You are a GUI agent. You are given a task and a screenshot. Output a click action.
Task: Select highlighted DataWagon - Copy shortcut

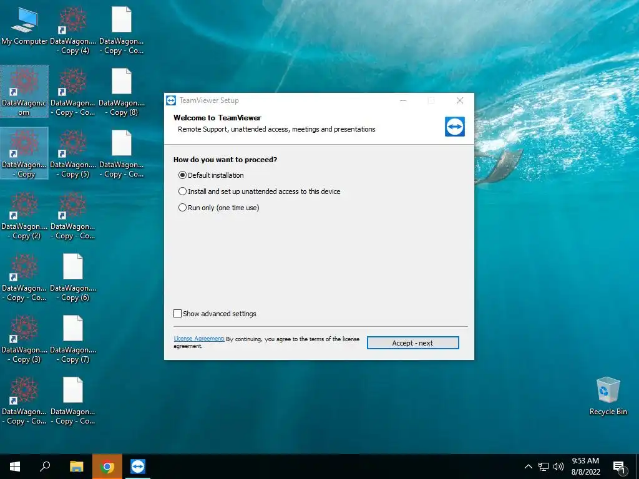24,153
